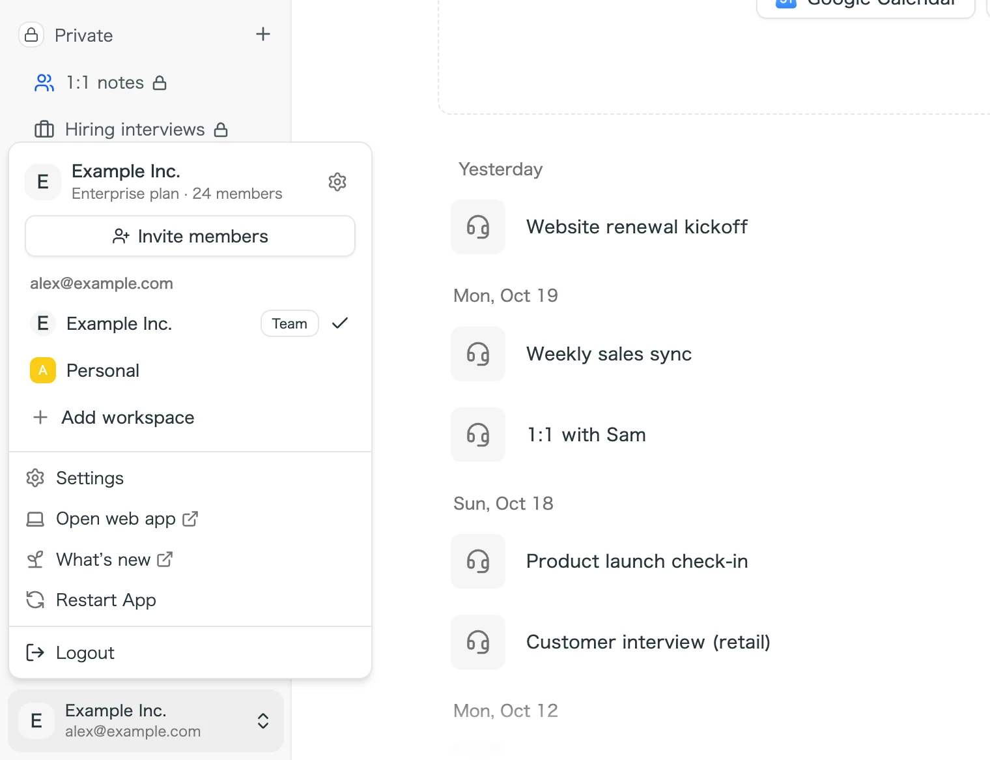The height and width of the screenshot is (760, 990).
Task: Click the laptop icon for Open web app
Action: point(35,519)
